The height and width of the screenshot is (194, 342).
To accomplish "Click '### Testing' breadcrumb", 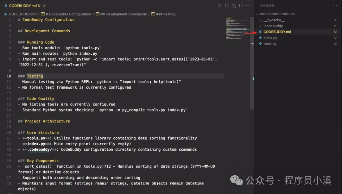I will 163,14.
